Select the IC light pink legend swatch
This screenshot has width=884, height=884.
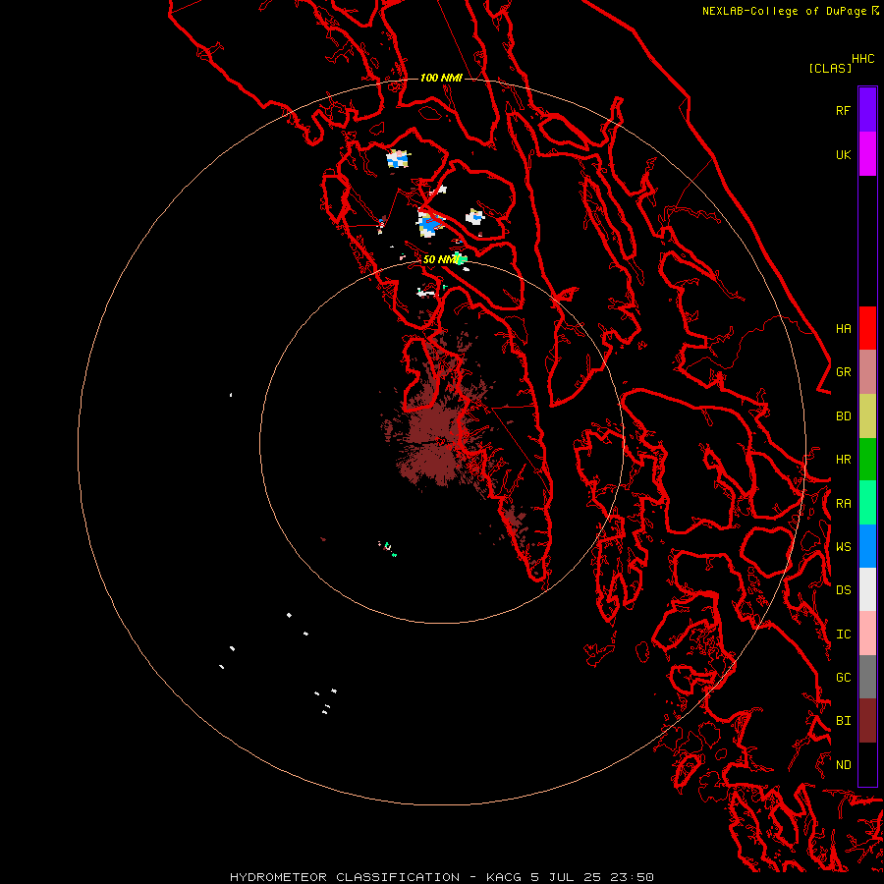(867, 634)
